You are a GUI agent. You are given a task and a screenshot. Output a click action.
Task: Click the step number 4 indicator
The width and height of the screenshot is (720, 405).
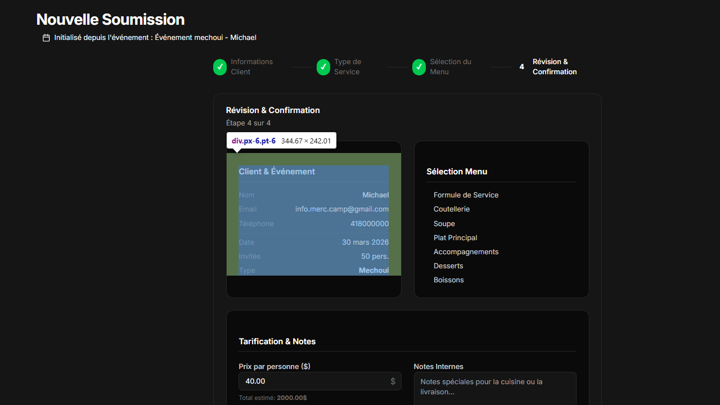(x=522, y=67)
